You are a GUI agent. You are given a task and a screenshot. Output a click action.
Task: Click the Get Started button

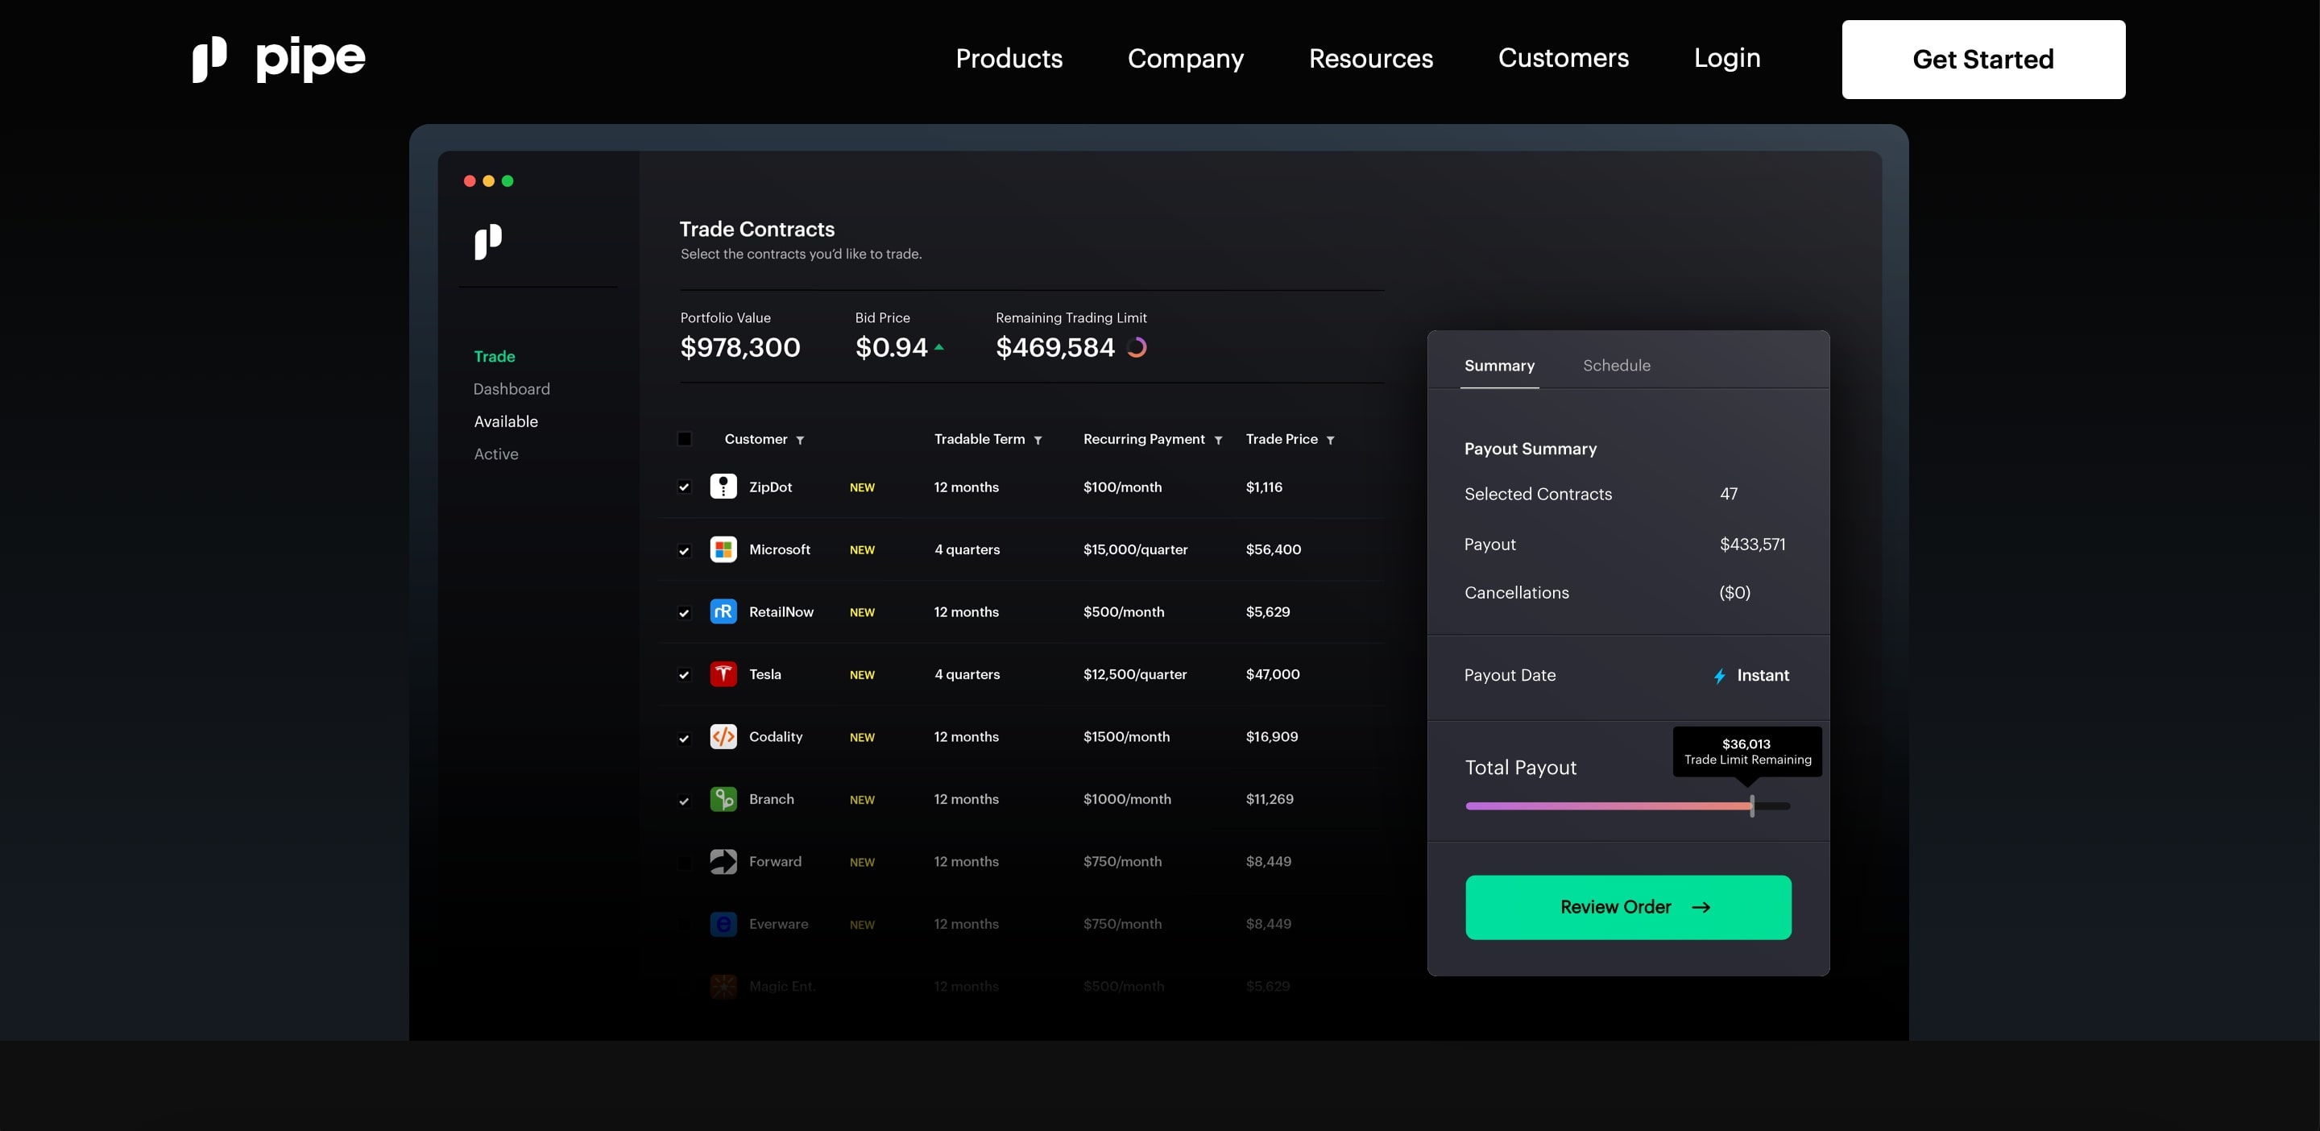[1983, 60]
